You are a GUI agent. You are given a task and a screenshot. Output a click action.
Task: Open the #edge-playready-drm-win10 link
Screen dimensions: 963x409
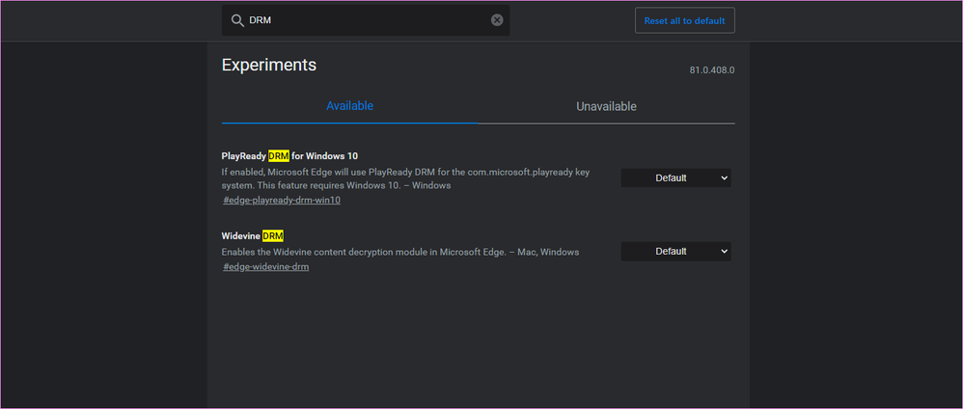pyautogui.click(x=282, y=201)
